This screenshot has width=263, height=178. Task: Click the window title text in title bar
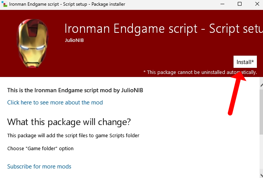[67, 4]
